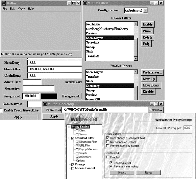
Task: Click the AdminDeny input field
Action: click(55, 75)
